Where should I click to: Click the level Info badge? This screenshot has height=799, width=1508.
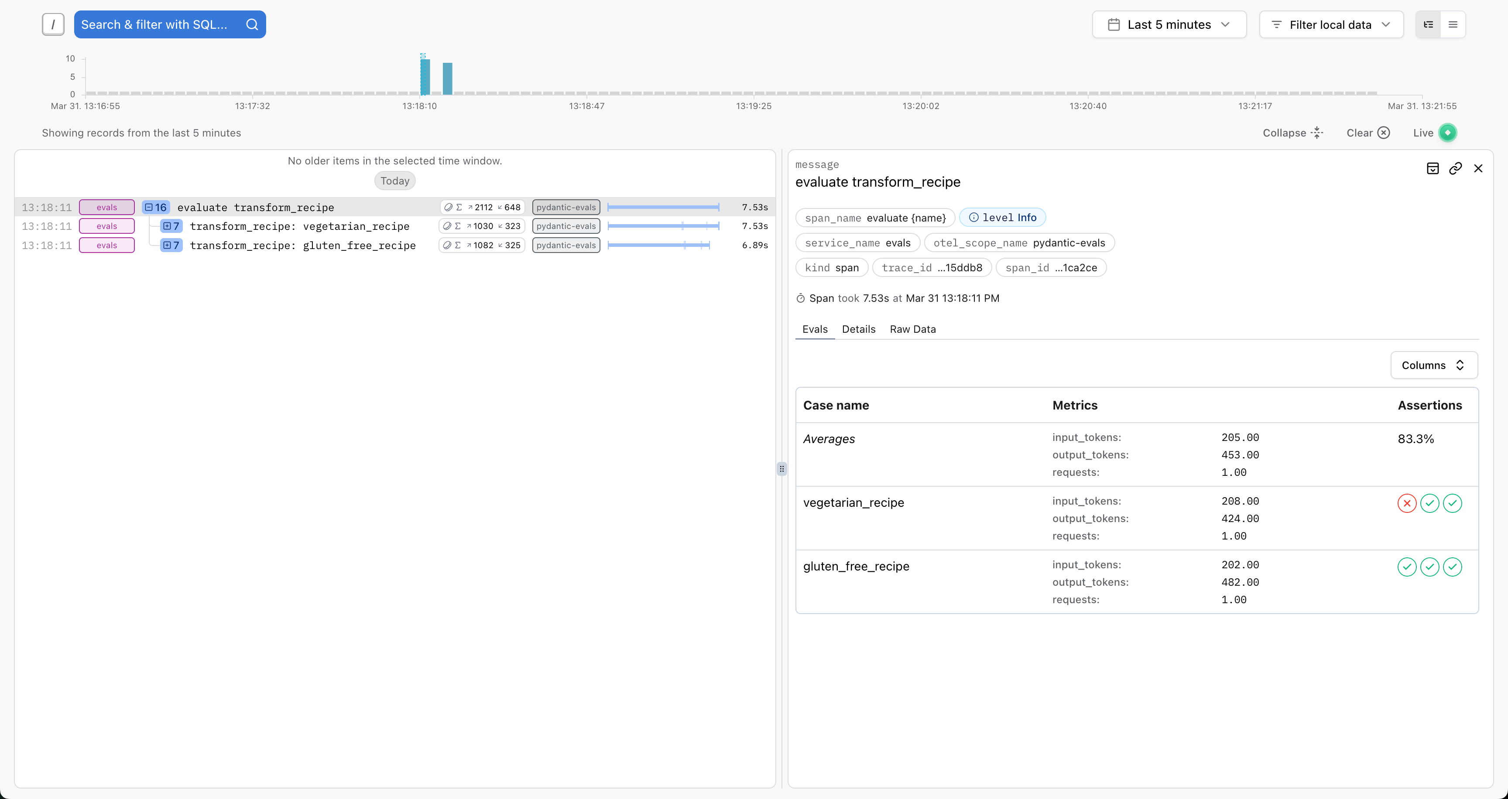tap(1002, 218)
